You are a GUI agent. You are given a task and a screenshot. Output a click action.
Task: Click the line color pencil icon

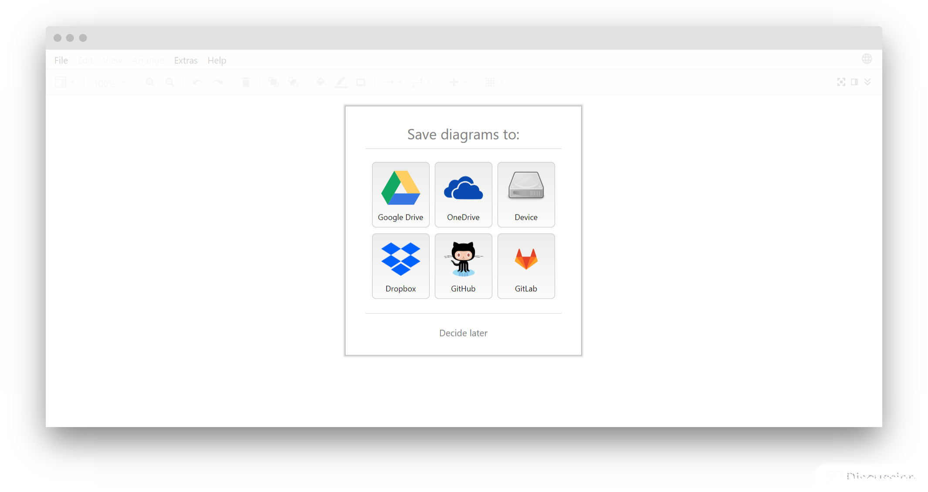[341, 82]
